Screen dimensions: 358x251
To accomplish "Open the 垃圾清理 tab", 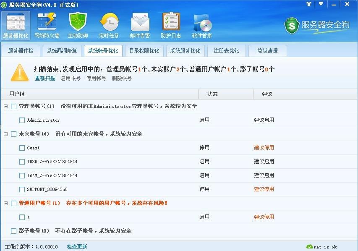I will pos(268,50).
